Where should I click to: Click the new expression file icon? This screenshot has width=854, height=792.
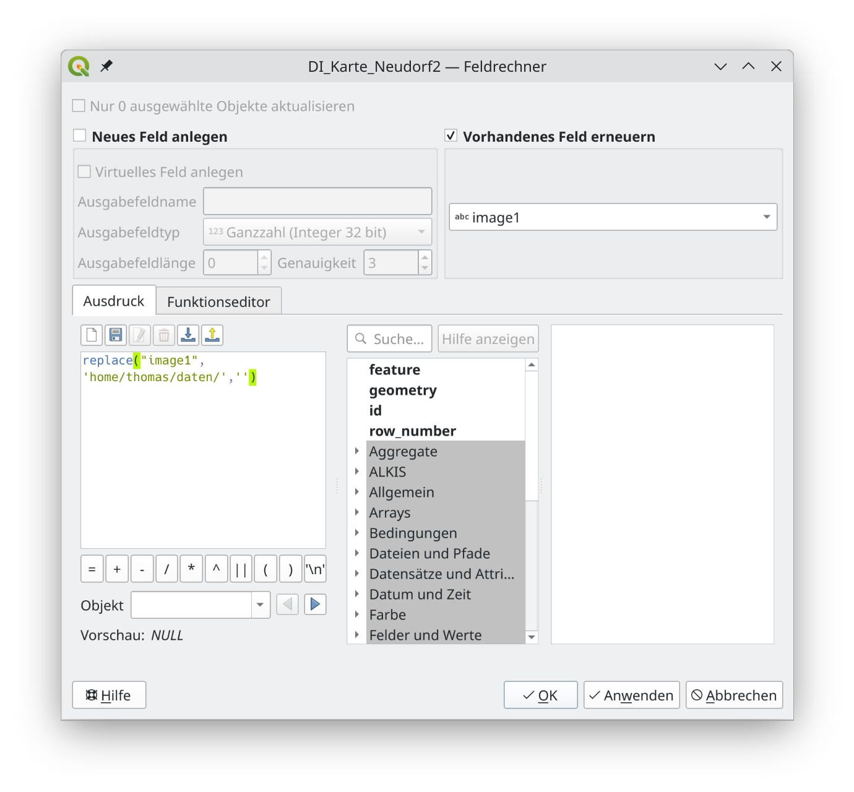(92, 335)
